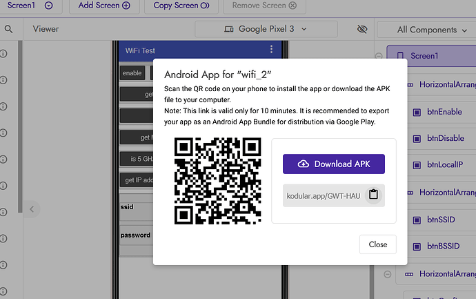Collapse the palette panel with left chevron

[32, 209]
